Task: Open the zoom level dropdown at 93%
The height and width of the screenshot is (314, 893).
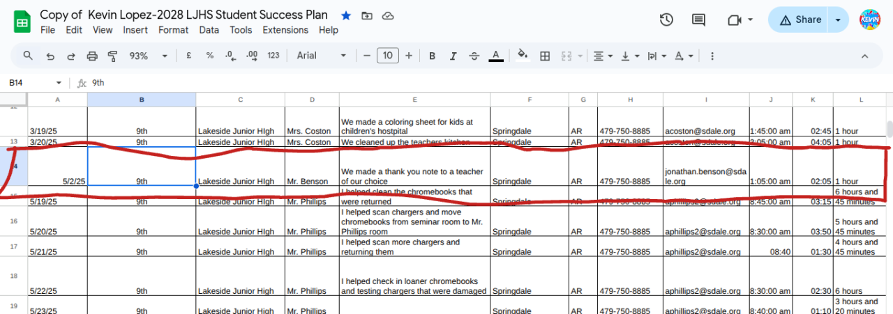Action: pos(148,56)
